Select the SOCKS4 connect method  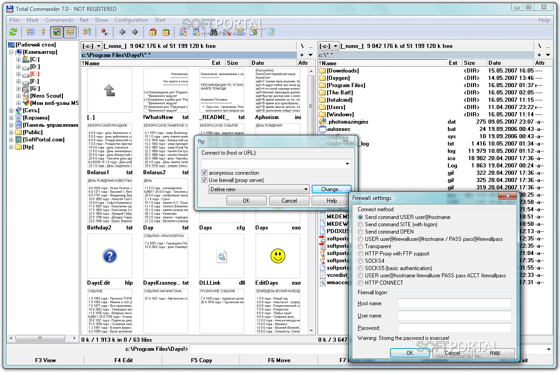click(361, 261)
